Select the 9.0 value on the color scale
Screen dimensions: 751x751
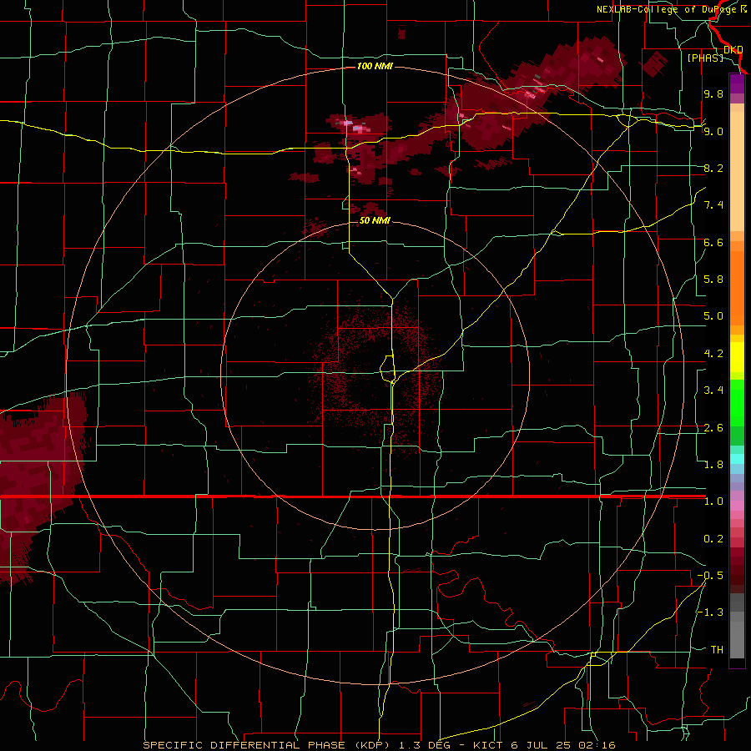713,131
